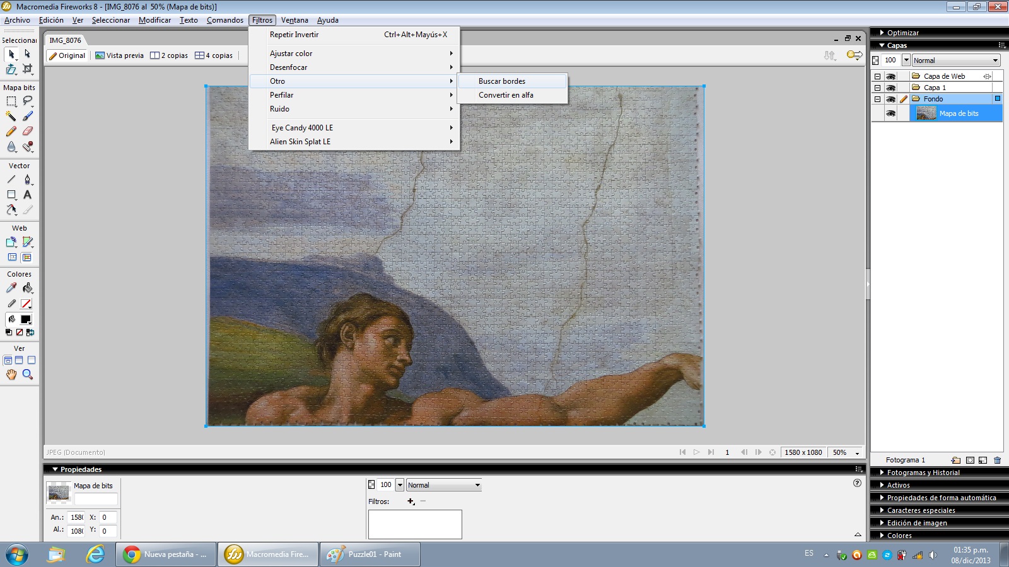Show slices and hotspots
Viewport: 1009px width, 567px height.
(27, 258)
